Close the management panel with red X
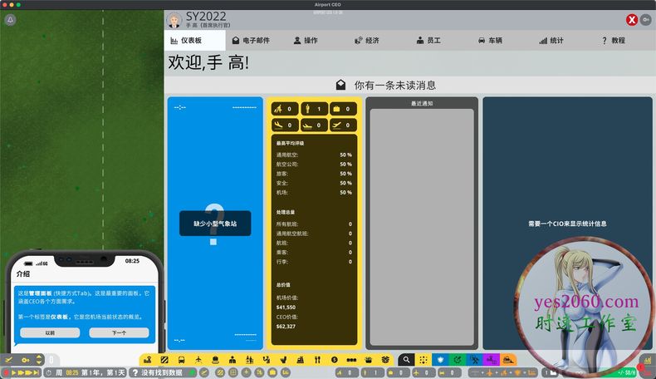 click(x=631, y=19)
